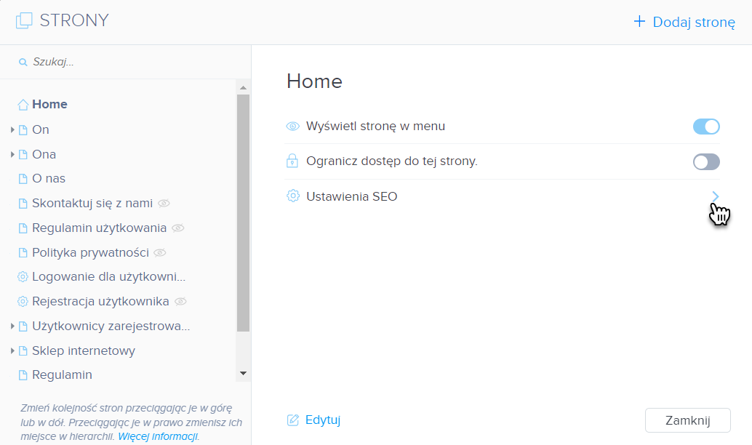Select Regulamin użytkowania page
The width and height of the screenshot is (752, 445).
(x=100, y=228)
